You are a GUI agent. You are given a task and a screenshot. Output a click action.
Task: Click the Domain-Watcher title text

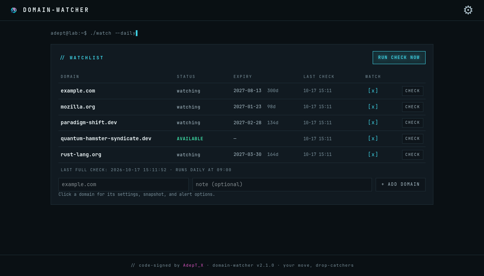(x=56, y=10)
